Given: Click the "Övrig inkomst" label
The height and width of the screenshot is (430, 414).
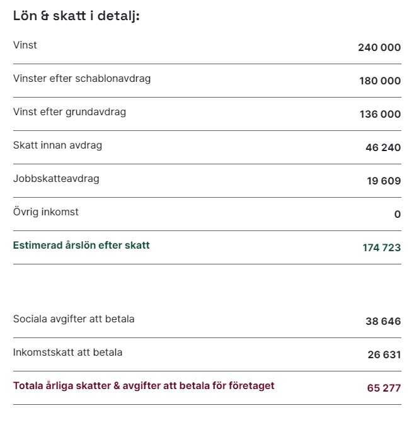Looking at the screenshot, I should tap(46, 212).
